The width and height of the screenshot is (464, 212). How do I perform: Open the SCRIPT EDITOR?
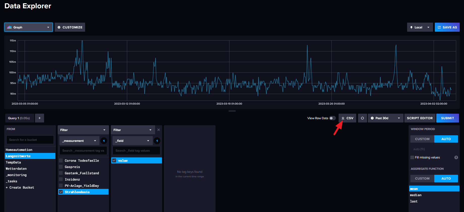[420, 118]
